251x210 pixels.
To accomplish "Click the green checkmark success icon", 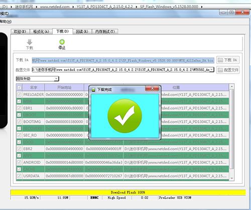I will pyautogui.click(x=124, y=116).
